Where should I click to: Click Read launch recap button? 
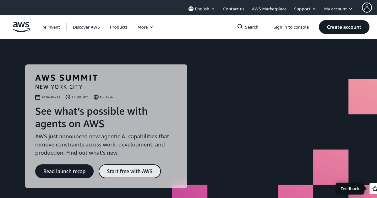[x=64, y=171]
